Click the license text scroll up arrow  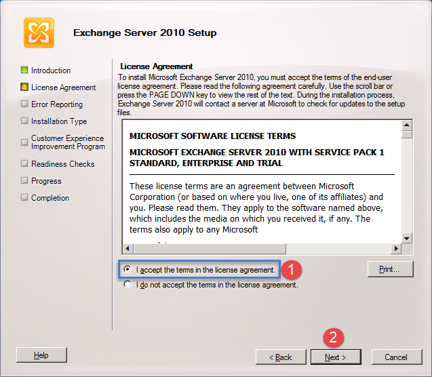point(407,125)
